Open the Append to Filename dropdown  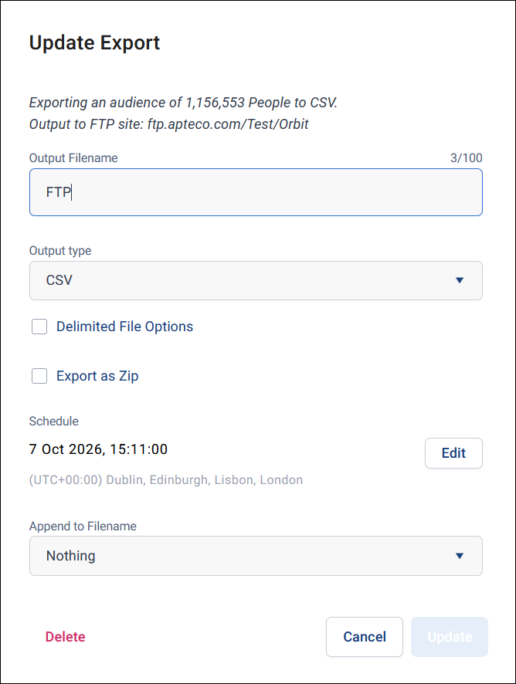(x=256, y=556)
